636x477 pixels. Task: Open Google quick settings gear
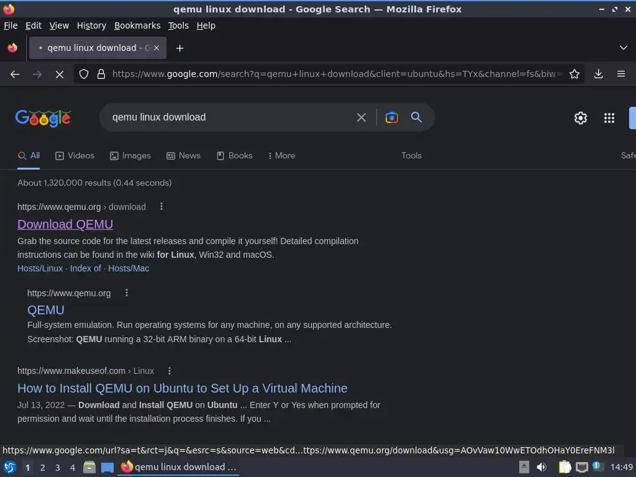(x=581, y=118)
